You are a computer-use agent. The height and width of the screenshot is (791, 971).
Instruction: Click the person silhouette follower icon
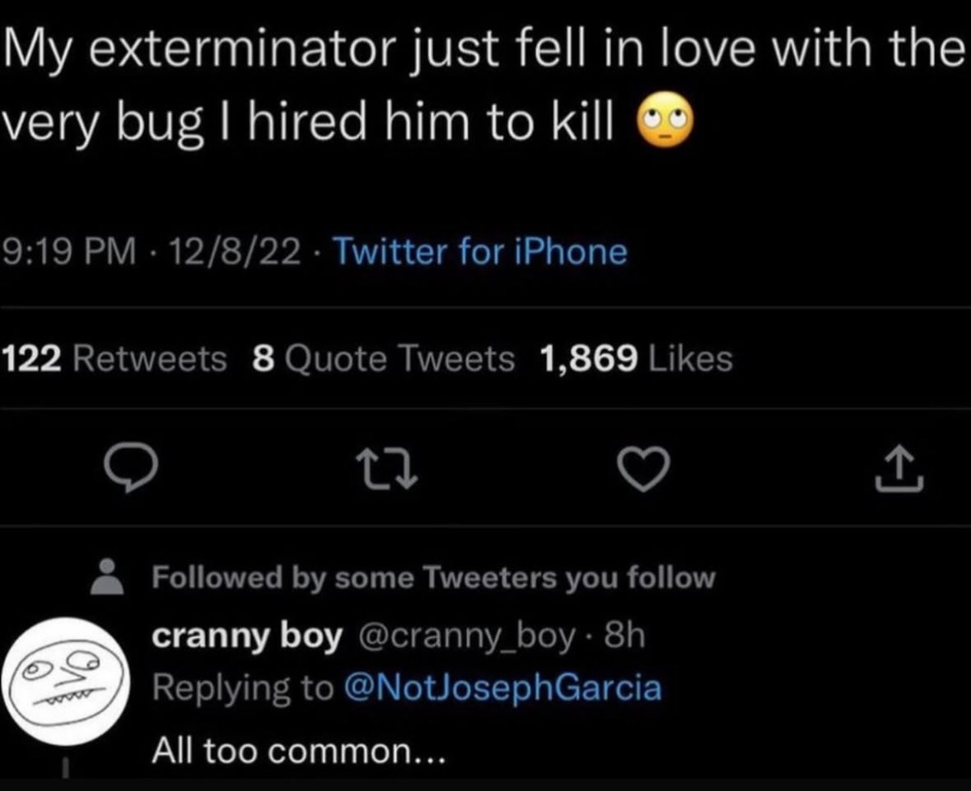[105, 577]
